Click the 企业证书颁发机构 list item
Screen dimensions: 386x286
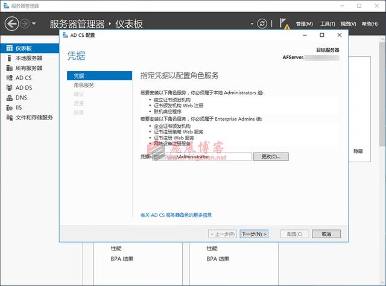coord(172,126)
